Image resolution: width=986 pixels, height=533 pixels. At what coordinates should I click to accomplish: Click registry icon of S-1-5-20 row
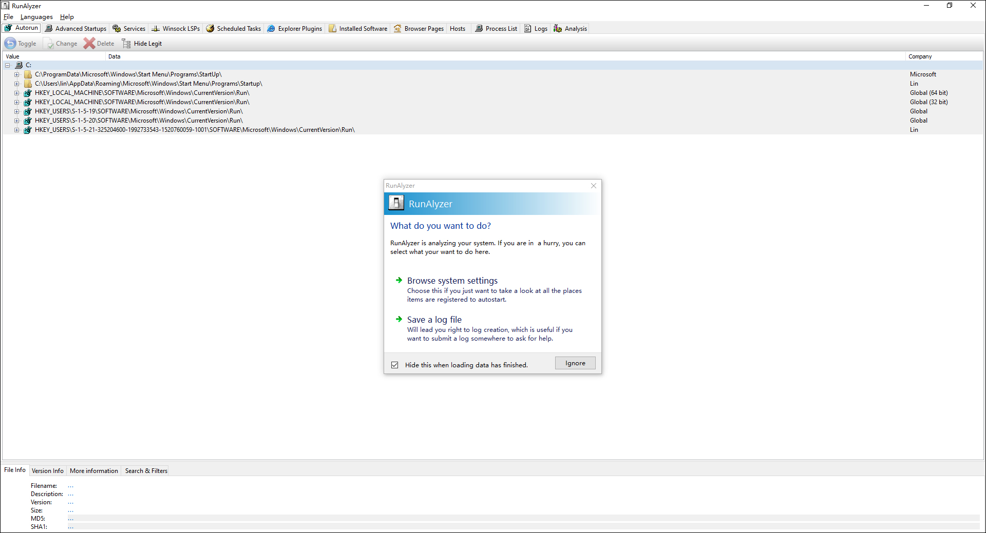tap(28, 121)
